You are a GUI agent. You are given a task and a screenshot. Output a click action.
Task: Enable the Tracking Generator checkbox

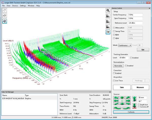point(131,58)
